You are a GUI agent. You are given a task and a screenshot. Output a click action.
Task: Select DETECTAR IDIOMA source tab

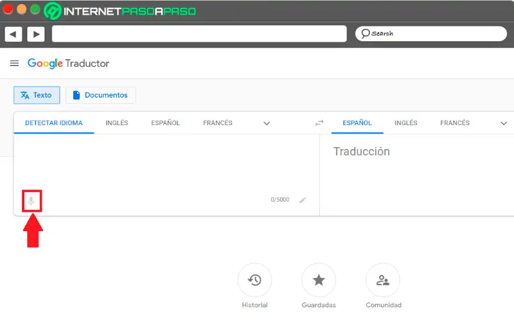(x=54, y=123)
